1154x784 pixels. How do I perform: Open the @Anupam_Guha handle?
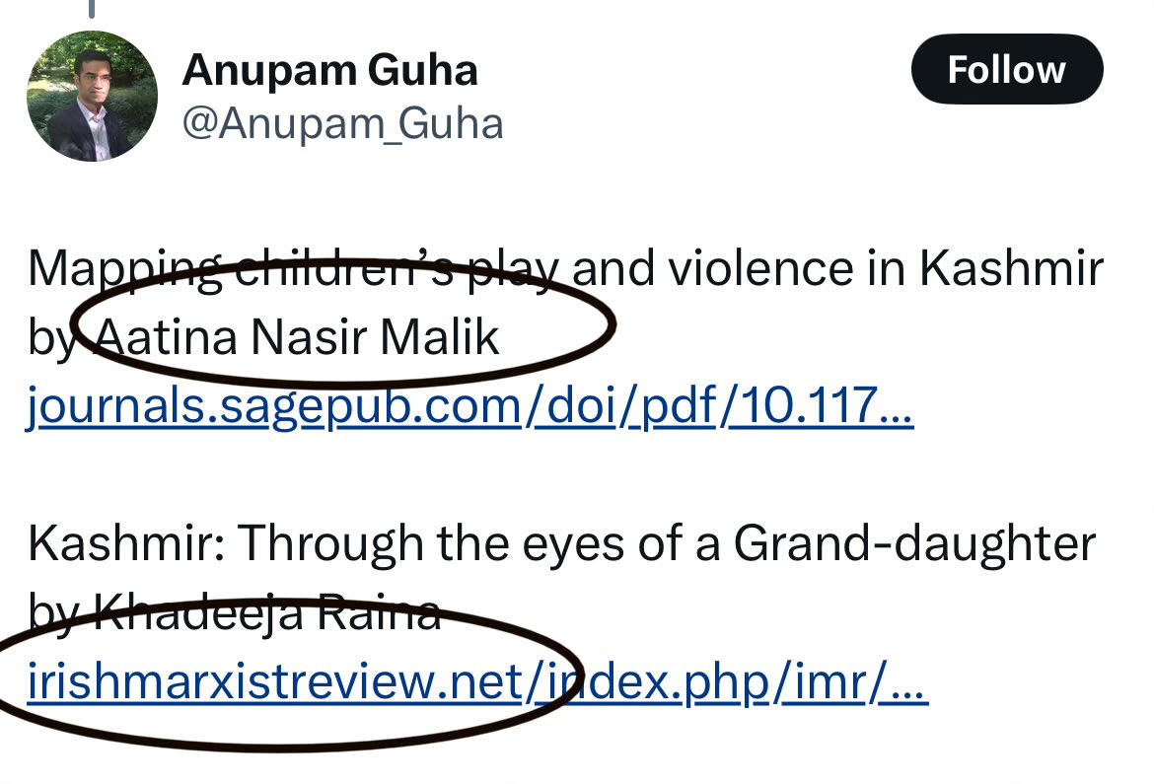(x=343, y=123)
